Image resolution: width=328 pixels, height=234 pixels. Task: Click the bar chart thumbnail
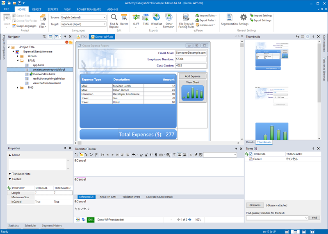click(272, 131)
